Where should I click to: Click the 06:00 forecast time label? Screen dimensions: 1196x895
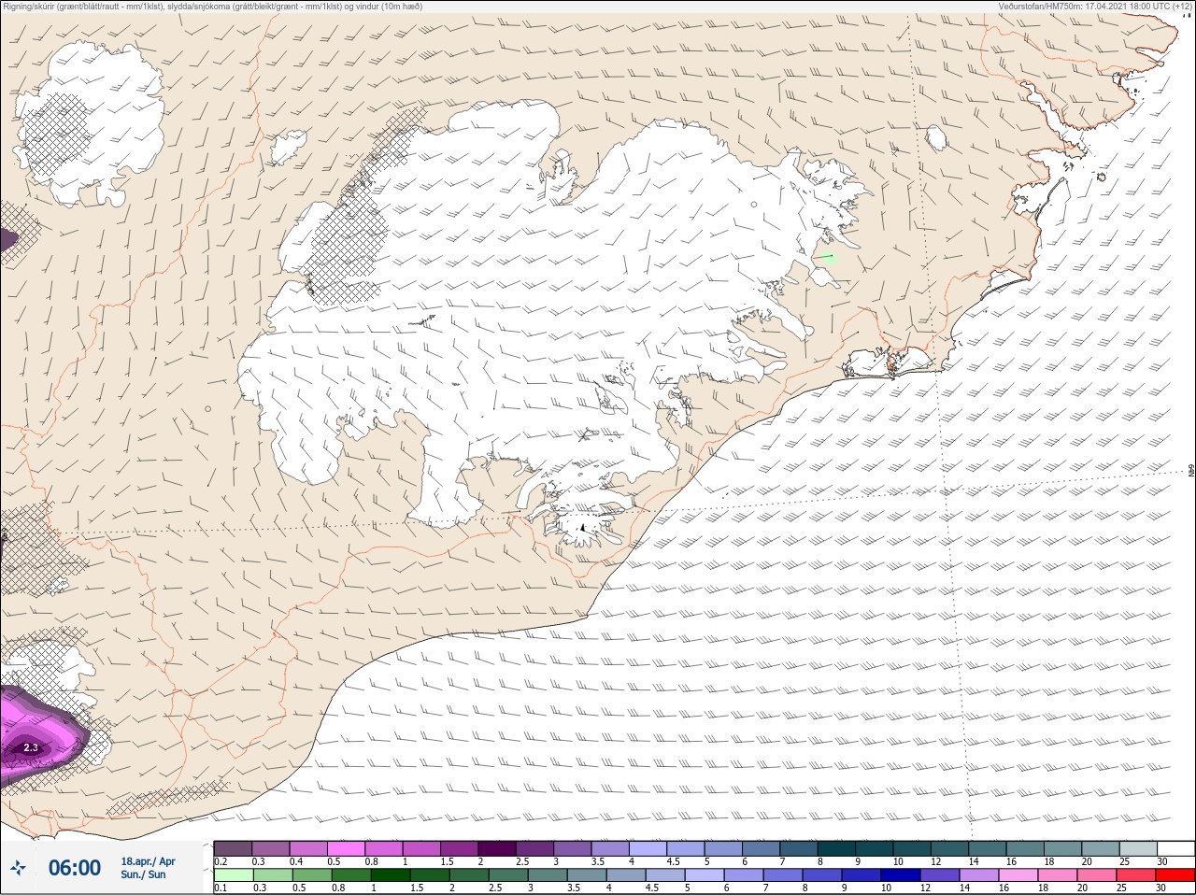75,868
